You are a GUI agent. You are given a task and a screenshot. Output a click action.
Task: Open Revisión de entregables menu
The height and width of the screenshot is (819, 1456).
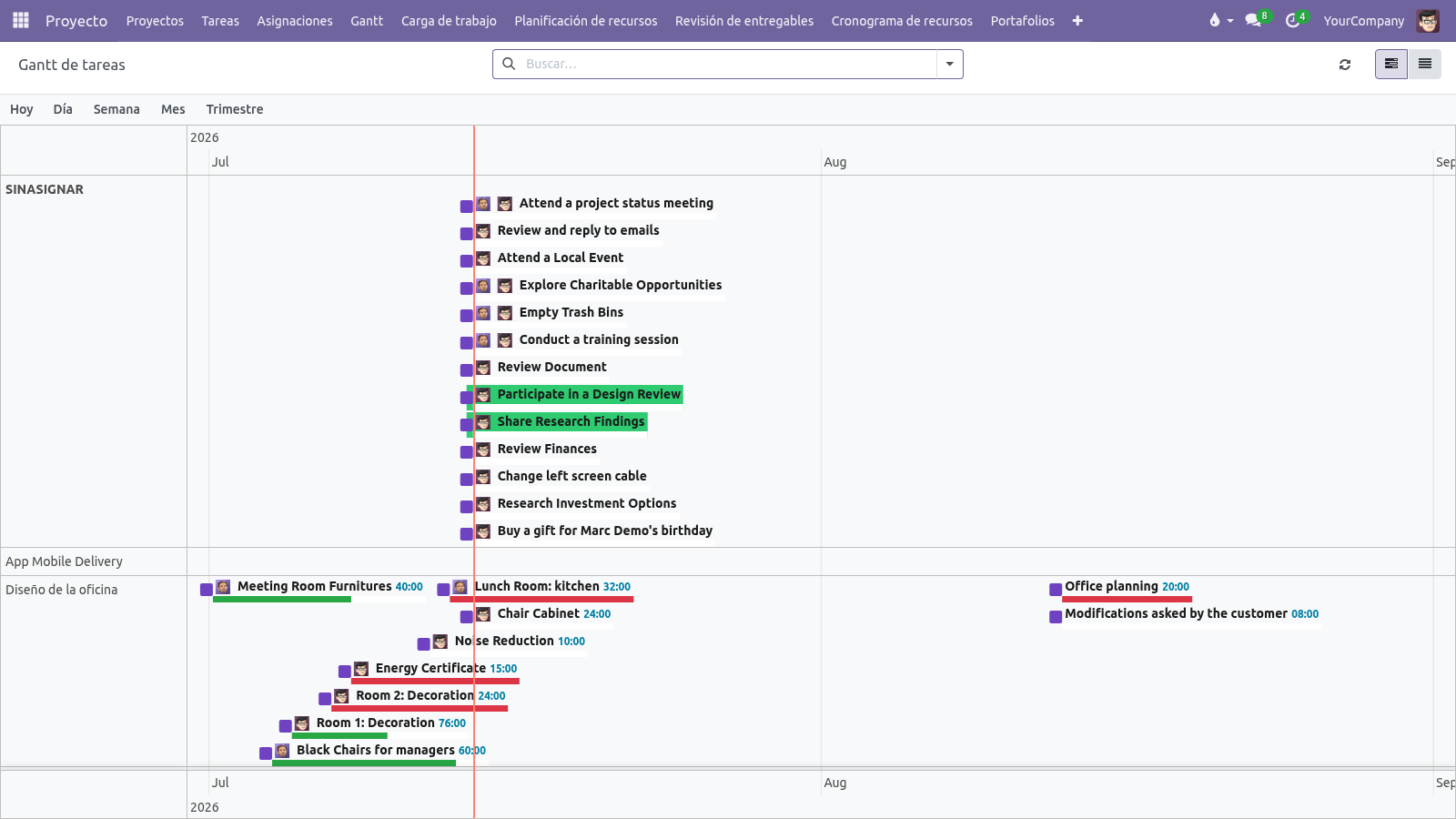pyautogui.click(x=744, y=21)
